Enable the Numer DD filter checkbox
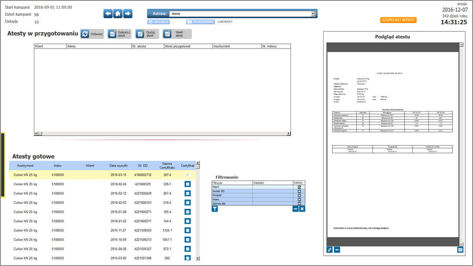The width and height of the screenshot is (473, 266). click(299, 191)
